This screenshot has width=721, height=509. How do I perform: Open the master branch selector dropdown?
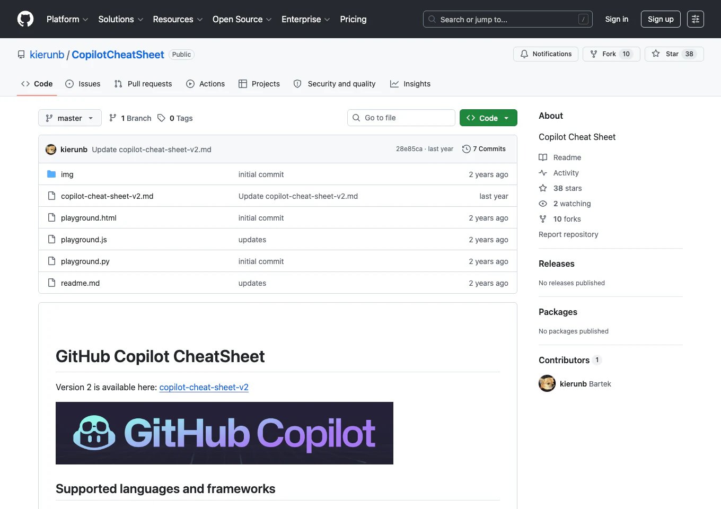coord(70,118)
